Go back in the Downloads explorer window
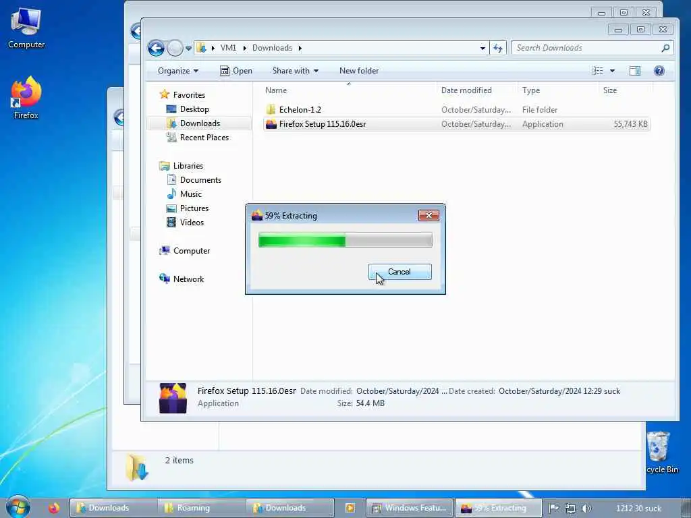The height and width of the screenshot is (518, 691). [x=156, y=48]
